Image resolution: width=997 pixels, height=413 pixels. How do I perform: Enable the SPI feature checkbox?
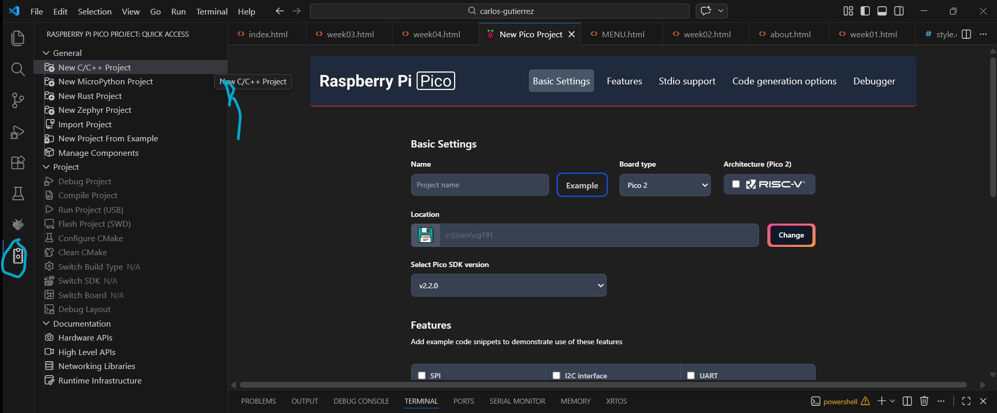coord(422,376)
